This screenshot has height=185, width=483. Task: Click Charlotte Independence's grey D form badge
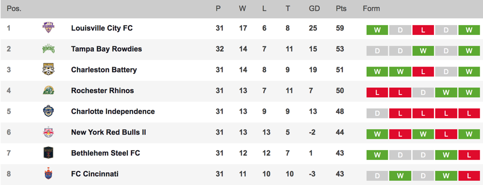377,113
